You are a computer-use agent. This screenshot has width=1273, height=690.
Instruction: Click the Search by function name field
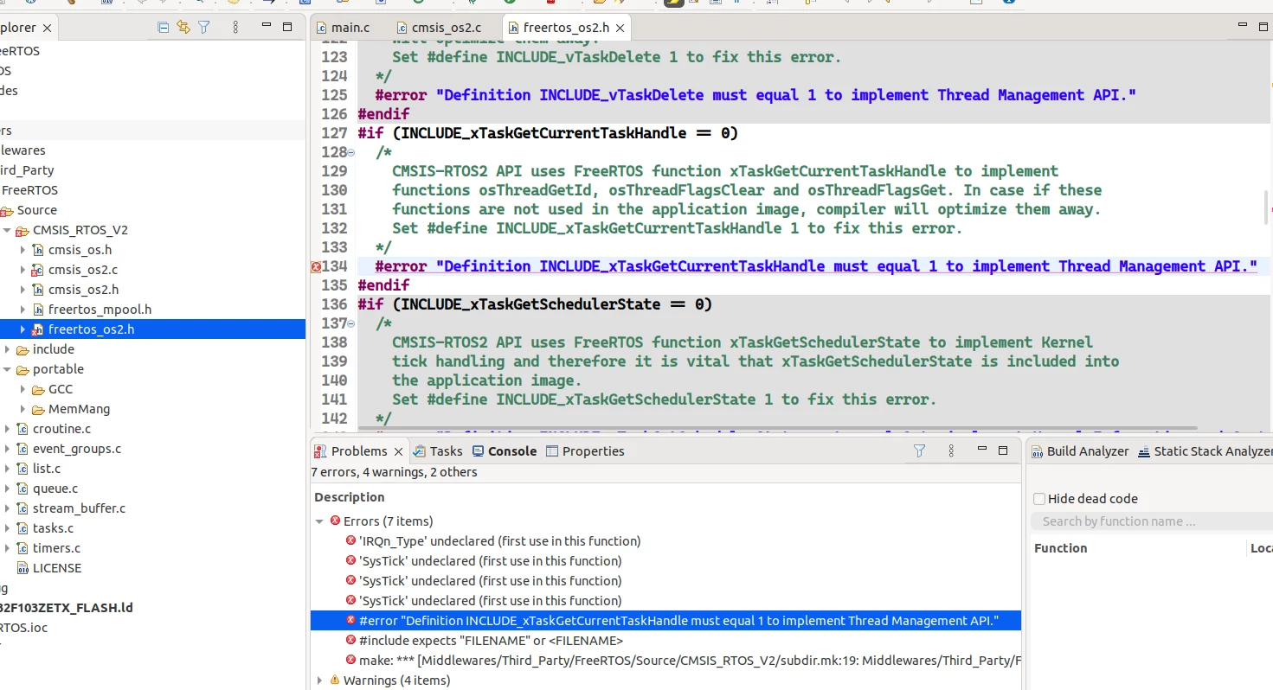(x=1151, y=521)
